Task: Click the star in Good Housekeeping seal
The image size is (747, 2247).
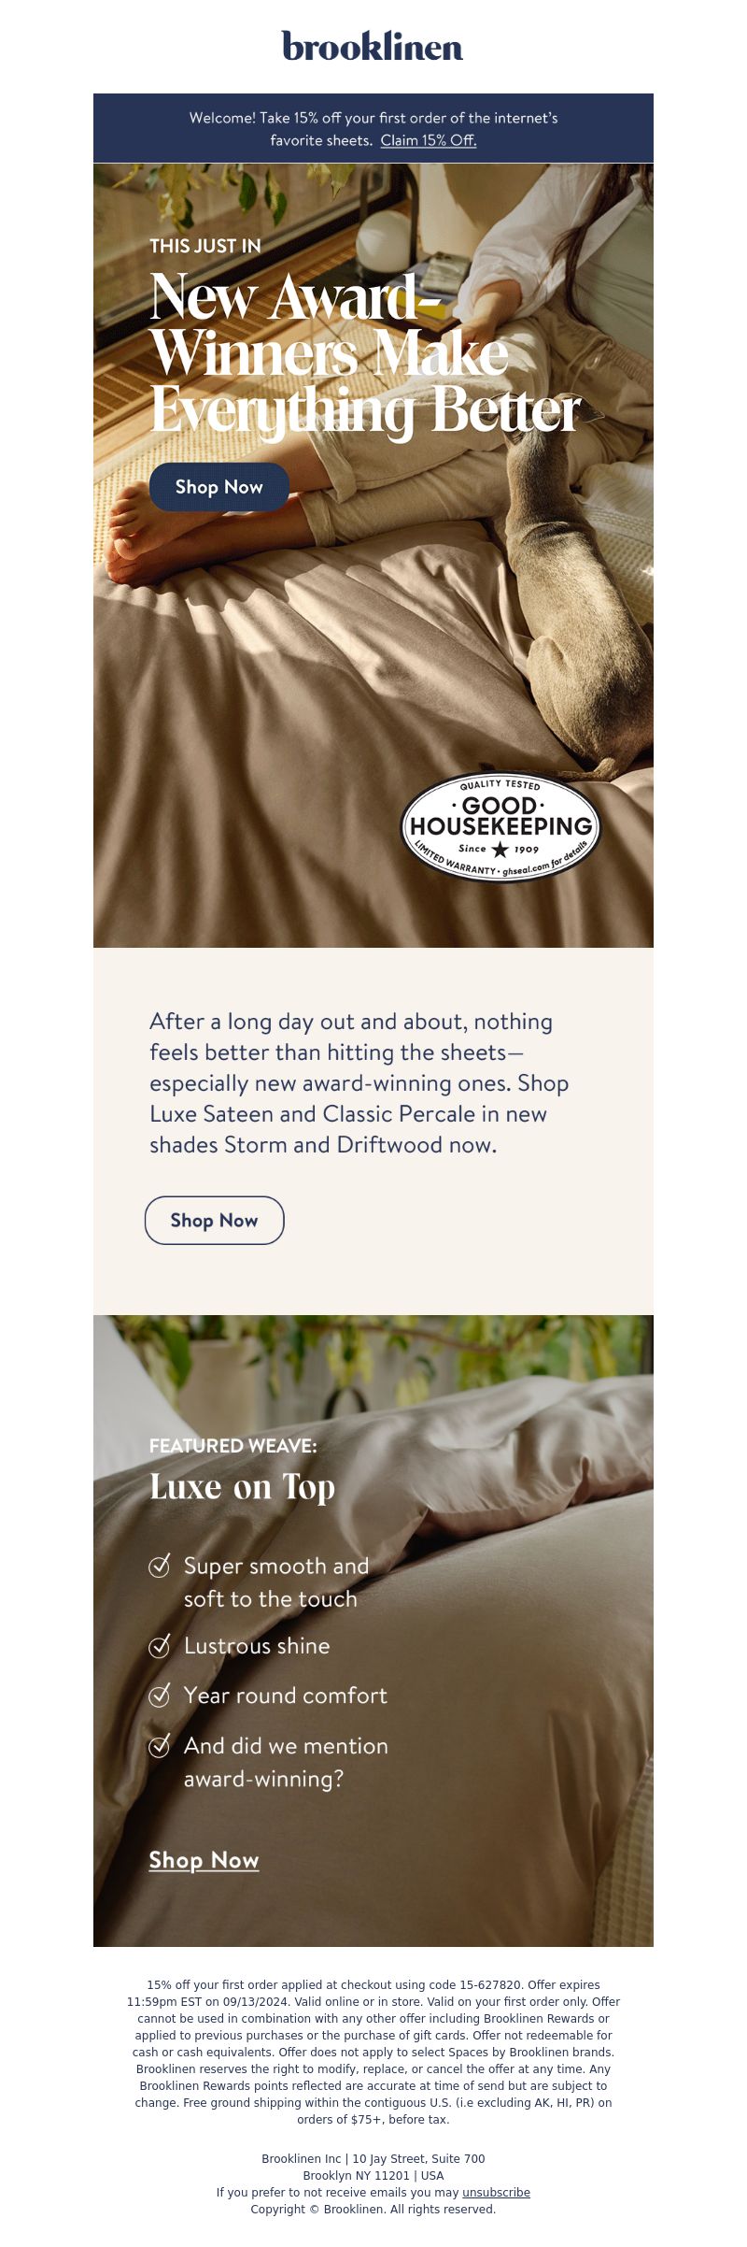Action: 500,849
